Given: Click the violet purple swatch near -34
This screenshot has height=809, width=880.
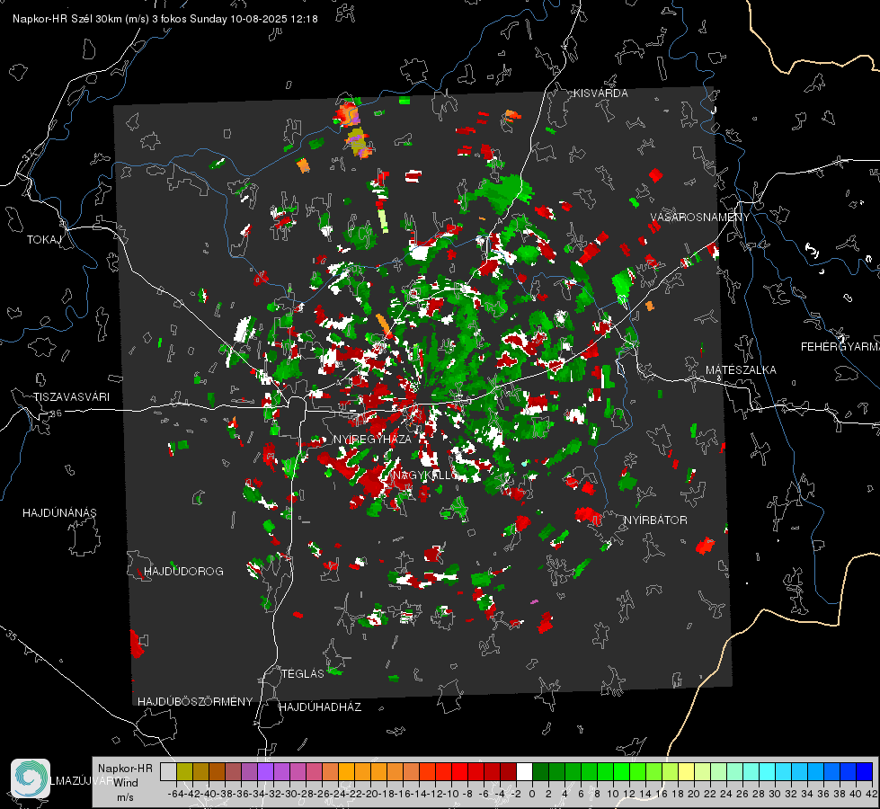Looking at the screenshot, I should coord(265,771).
